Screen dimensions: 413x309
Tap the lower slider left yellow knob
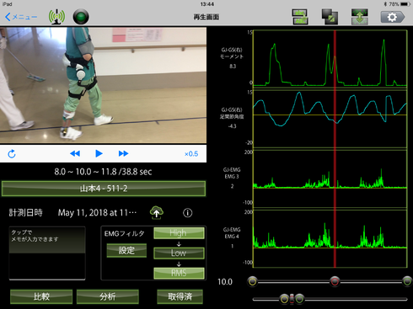tap(284, 299)
